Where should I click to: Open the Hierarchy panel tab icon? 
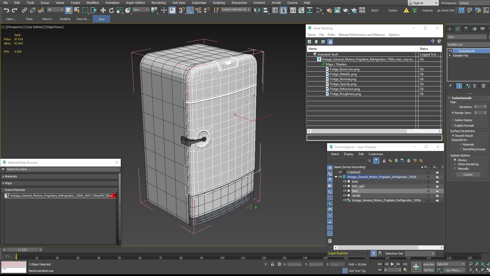click(x=466, y=29)
